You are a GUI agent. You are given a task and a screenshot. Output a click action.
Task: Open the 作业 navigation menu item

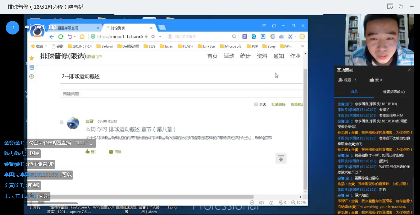point(295,56)
